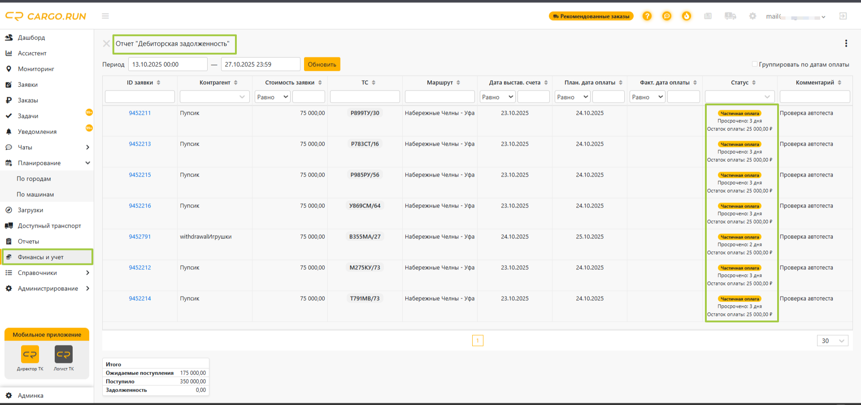Open the page size 30 dropdown
861x405 pixels.
click(833, 341)
